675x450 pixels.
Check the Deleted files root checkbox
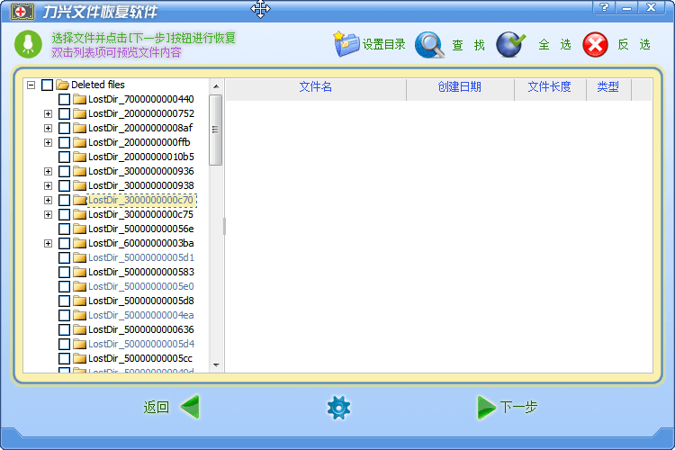(x=48, y=85)
